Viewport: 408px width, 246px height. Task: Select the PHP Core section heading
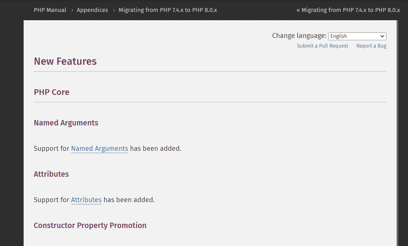point(52,92)
